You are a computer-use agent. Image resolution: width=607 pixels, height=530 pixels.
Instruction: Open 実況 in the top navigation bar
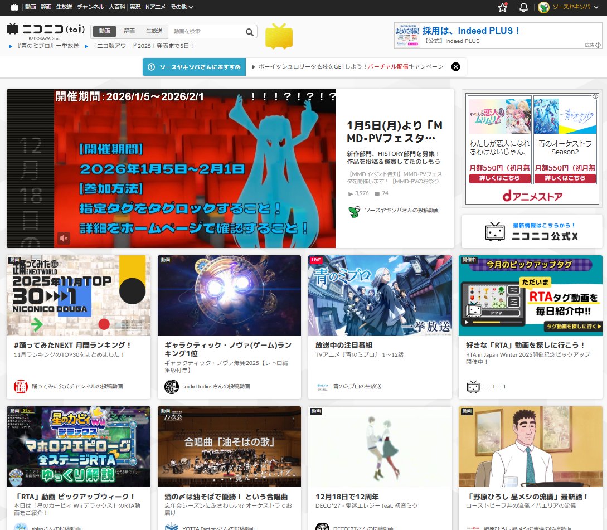[135, 7]
